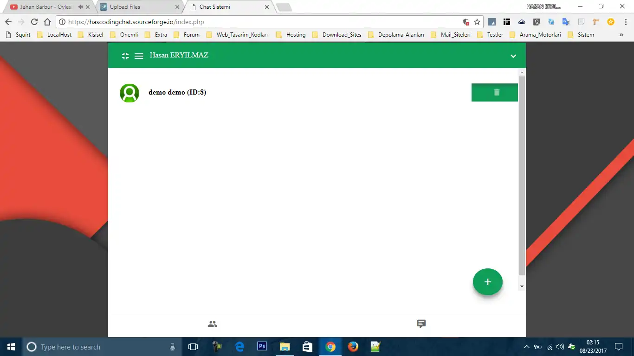Open the Mail_Siteleri bookmarks folder
This screenshot has height=356, width=634.
pos(451,35)
